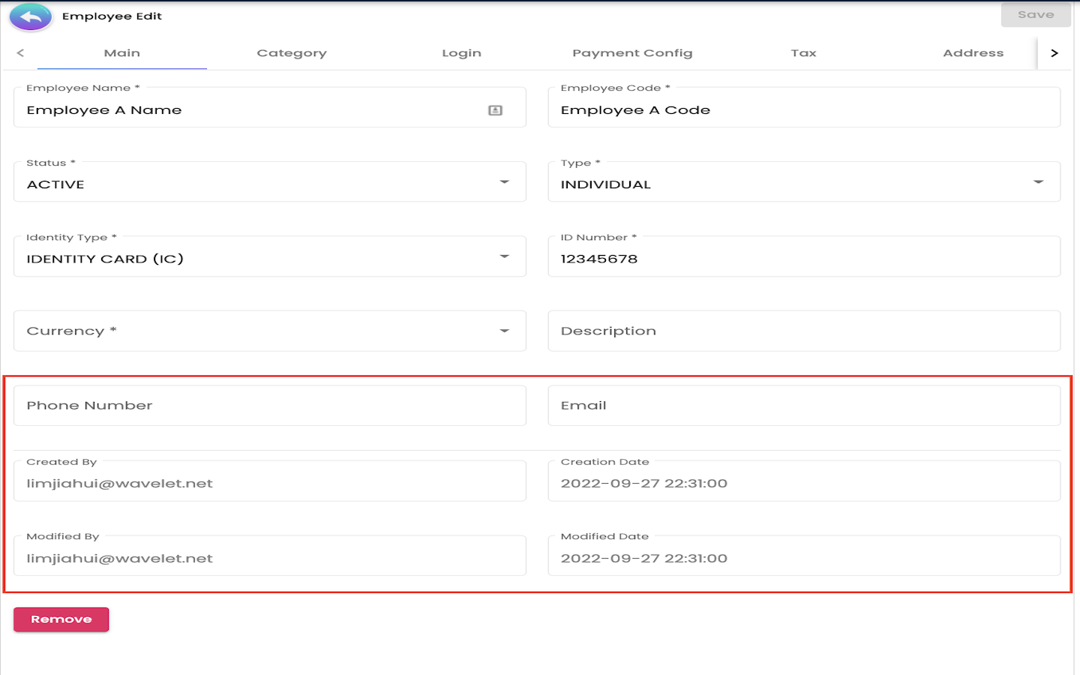The height and width of the screenshot is (675, 1080).
Task: Click into the Email field
Action: coord(804,406)
